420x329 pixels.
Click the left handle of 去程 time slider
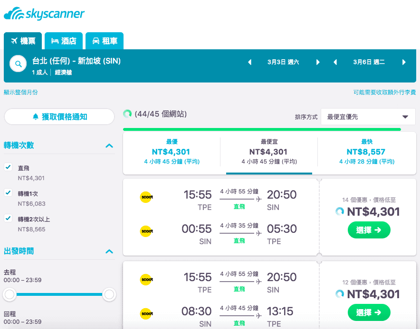(10, 294)
